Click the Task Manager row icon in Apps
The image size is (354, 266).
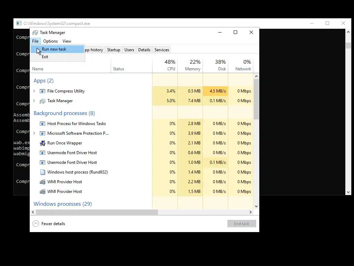[43, 101]
